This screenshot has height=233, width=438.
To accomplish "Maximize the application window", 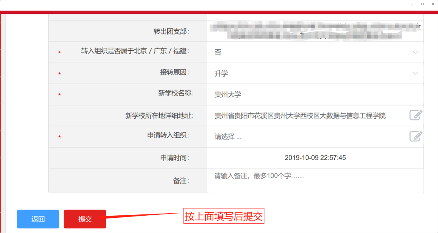I will point(422,4).
